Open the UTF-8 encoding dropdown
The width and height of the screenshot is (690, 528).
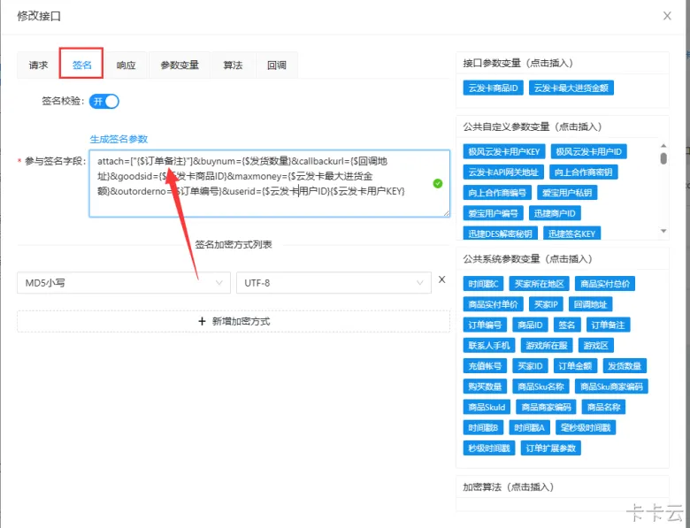tap(333, 283)
